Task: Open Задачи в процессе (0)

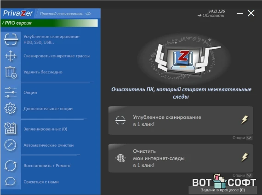Action: click(x=223, y=190)
